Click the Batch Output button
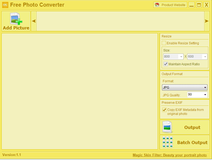The width and height of the screenshot is (212, 160). 185,142
